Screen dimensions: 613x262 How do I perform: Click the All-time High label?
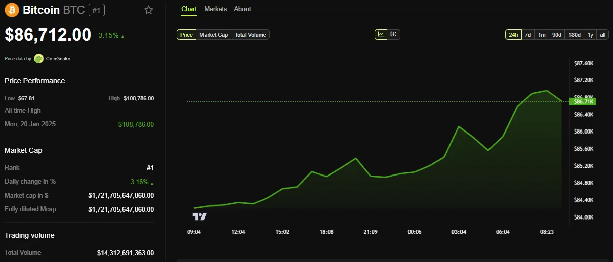pyautogui.click(x=23, y=110)
